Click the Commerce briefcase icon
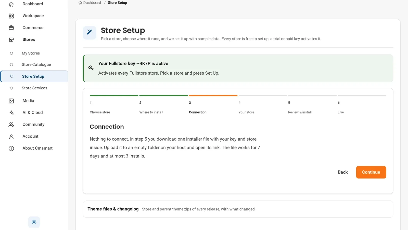This screenshot has height=230, width=408. (11, 28)
